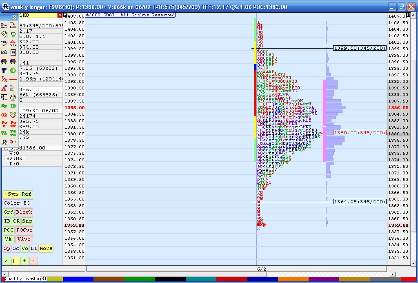The height and width of the screenshot is (283, 418).
Task: Open the More options button
Action: (46, 249)
